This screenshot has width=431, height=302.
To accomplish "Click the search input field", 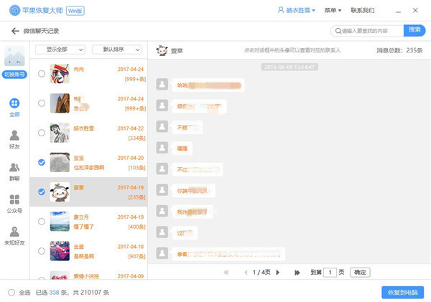I will (x=367, y=31).
